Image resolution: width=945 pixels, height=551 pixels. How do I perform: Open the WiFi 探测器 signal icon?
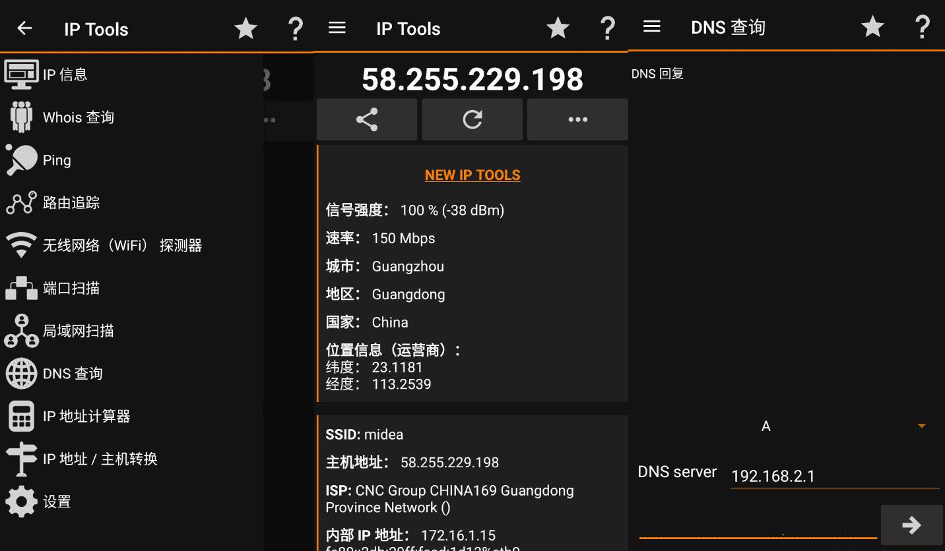(21, 245)
